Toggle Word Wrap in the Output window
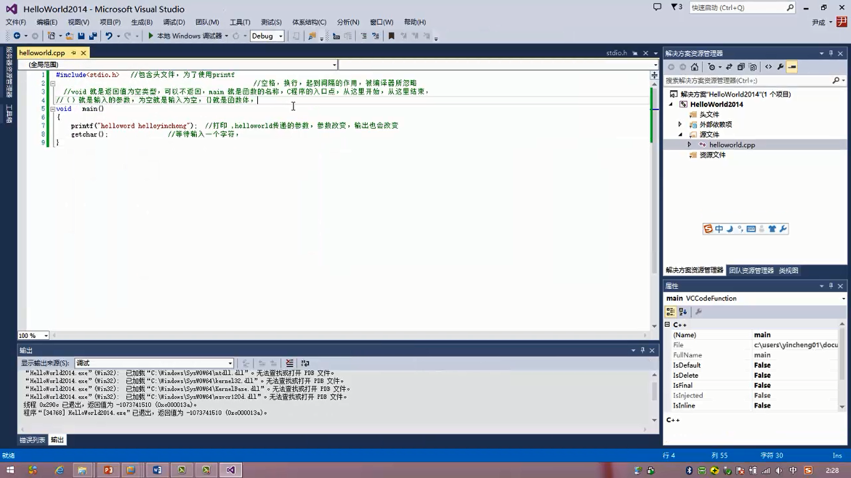The image size is (851, 478). pos(305,363)
